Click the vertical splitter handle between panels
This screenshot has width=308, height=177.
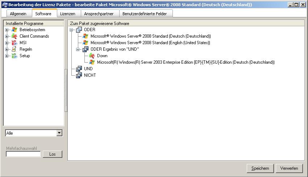pyautogui.click(x=66, y=90)
